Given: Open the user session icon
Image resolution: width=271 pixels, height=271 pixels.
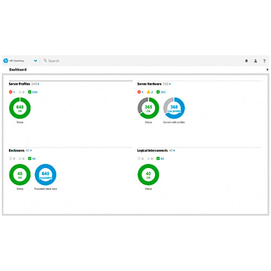Looking at the screenshot, I should [x=255, y=61].
